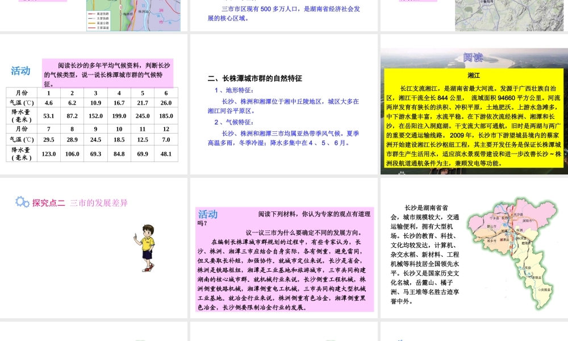Click the 活动 label on the pink material slide
Image resolution: width=568 pixels, height=341 pixels.
pos(208,214)
